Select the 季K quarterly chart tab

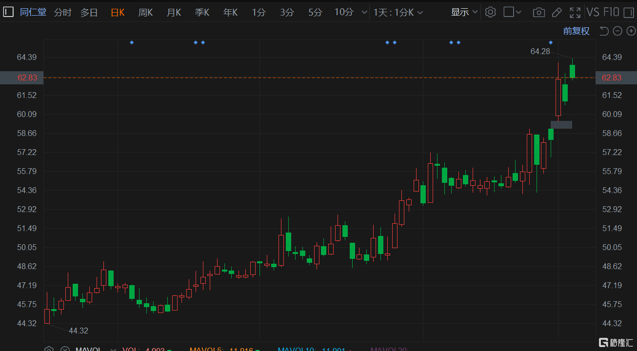point(202,12)
